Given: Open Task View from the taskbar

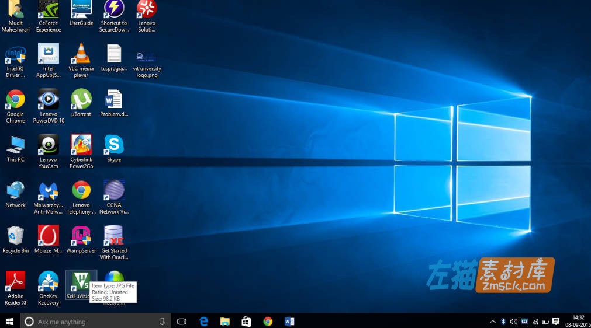Looking at the screenshot, I should pos(182,322).
